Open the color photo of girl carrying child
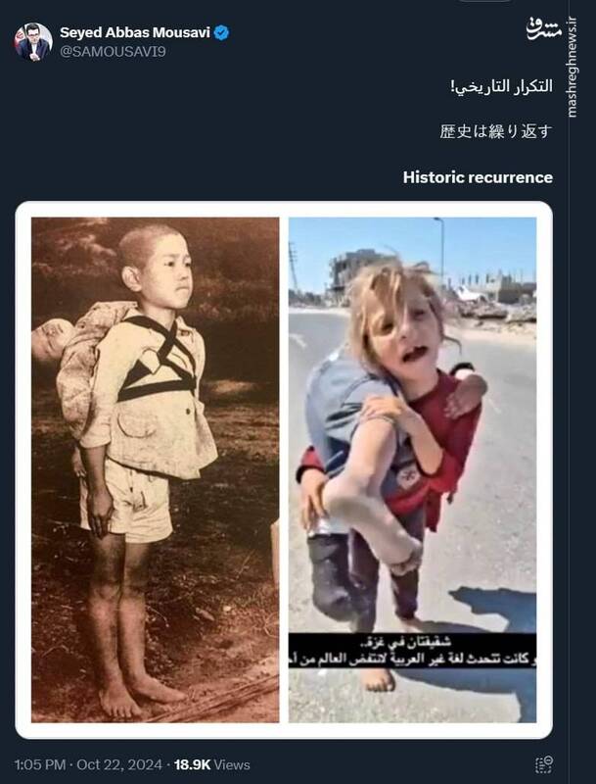Screen dimensions: 596x784 pyautogui.click(x=412, y=470)
